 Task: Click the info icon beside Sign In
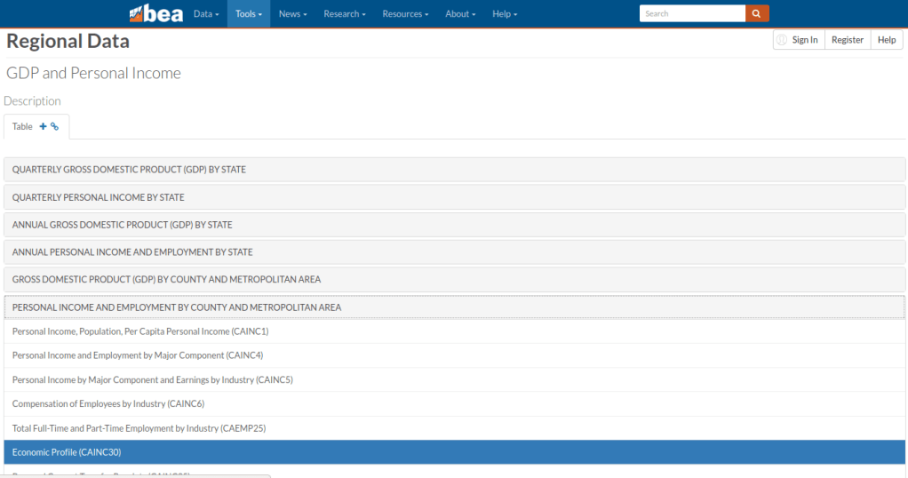782,40
